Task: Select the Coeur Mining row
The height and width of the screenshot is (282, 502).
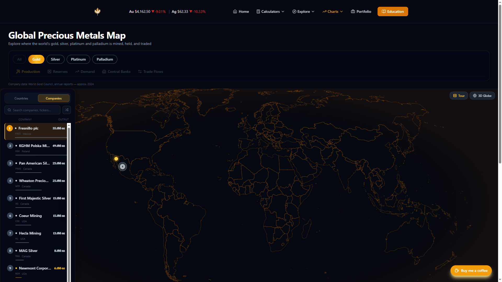Action: 36,219
